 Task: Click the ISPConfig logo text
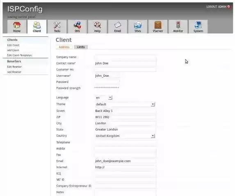25,9
